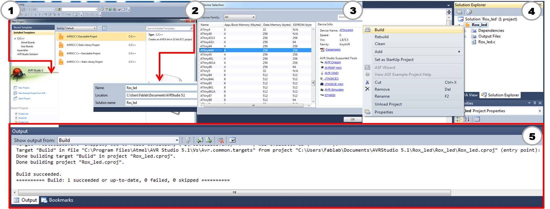Select ATtiny84A row in device list
This screenshot has width=550, height=209.
coord(255,79)
